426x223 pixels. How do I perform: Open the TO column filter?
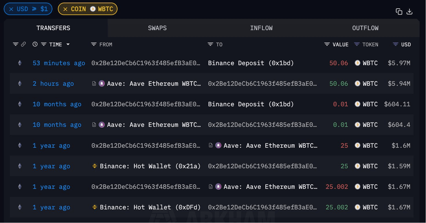[x=210, y=44]
